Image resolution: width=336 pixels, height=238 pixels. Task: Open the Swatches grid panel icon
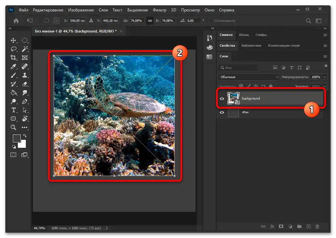pyautogui.click(x=209, y=57)
